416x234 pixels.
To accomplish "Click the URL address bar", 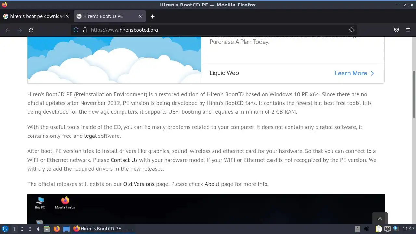I will [214, 30].
